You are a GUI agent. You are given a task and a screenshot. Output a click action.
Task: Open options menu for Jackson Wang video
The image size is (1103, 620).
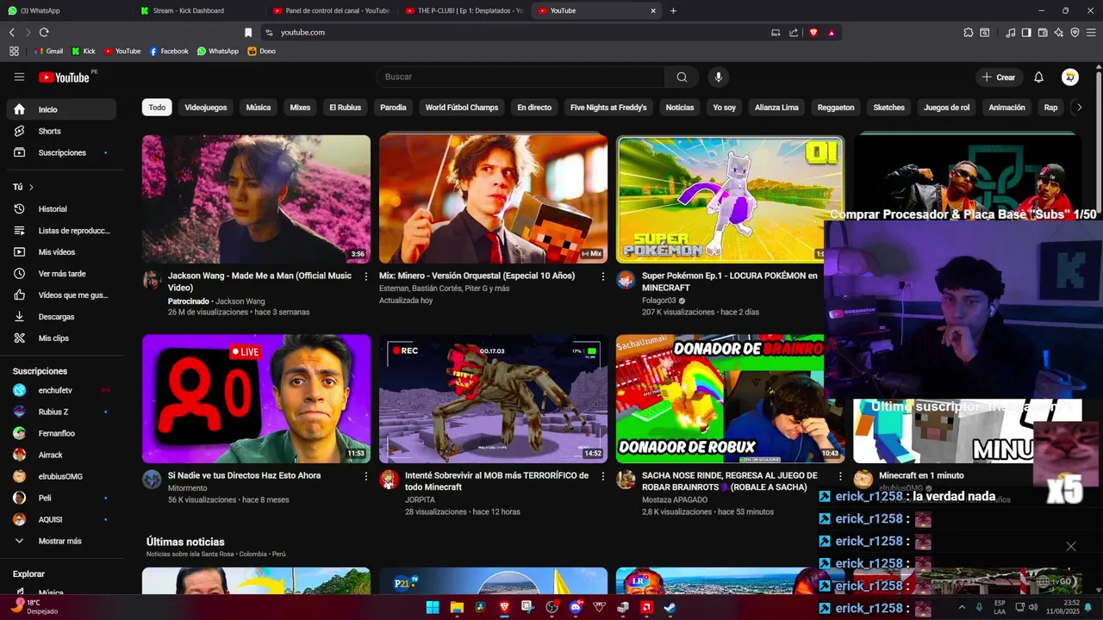[365, 276]
